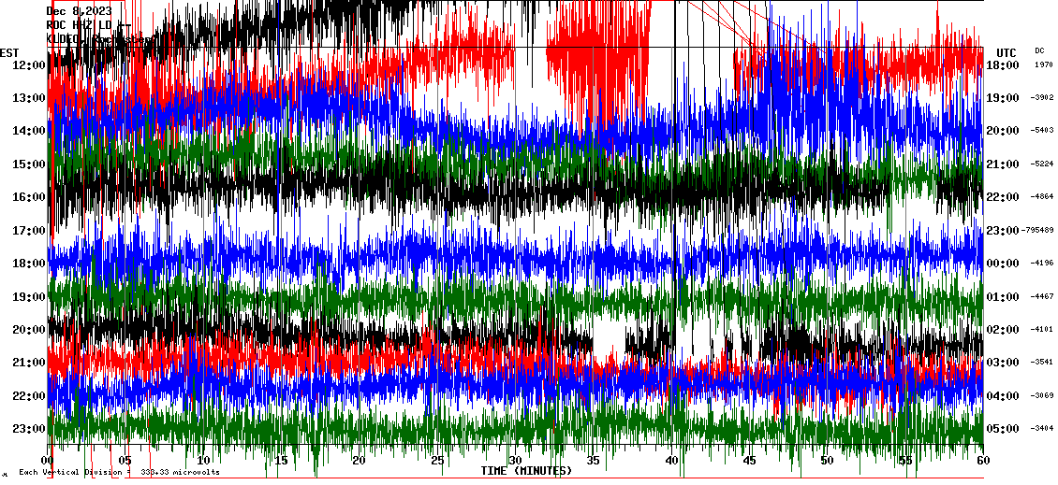Select the 60 minute tick label
The height and width of the screenshot is (485, 1058).
click(981, 461)
